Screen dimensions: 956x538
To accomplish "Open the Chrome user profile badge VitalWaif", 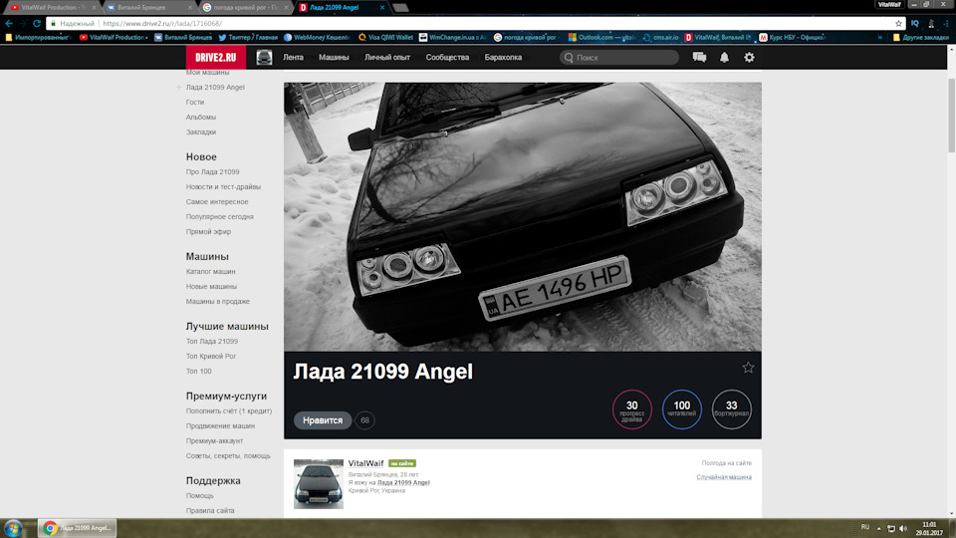I will [889, 4].
